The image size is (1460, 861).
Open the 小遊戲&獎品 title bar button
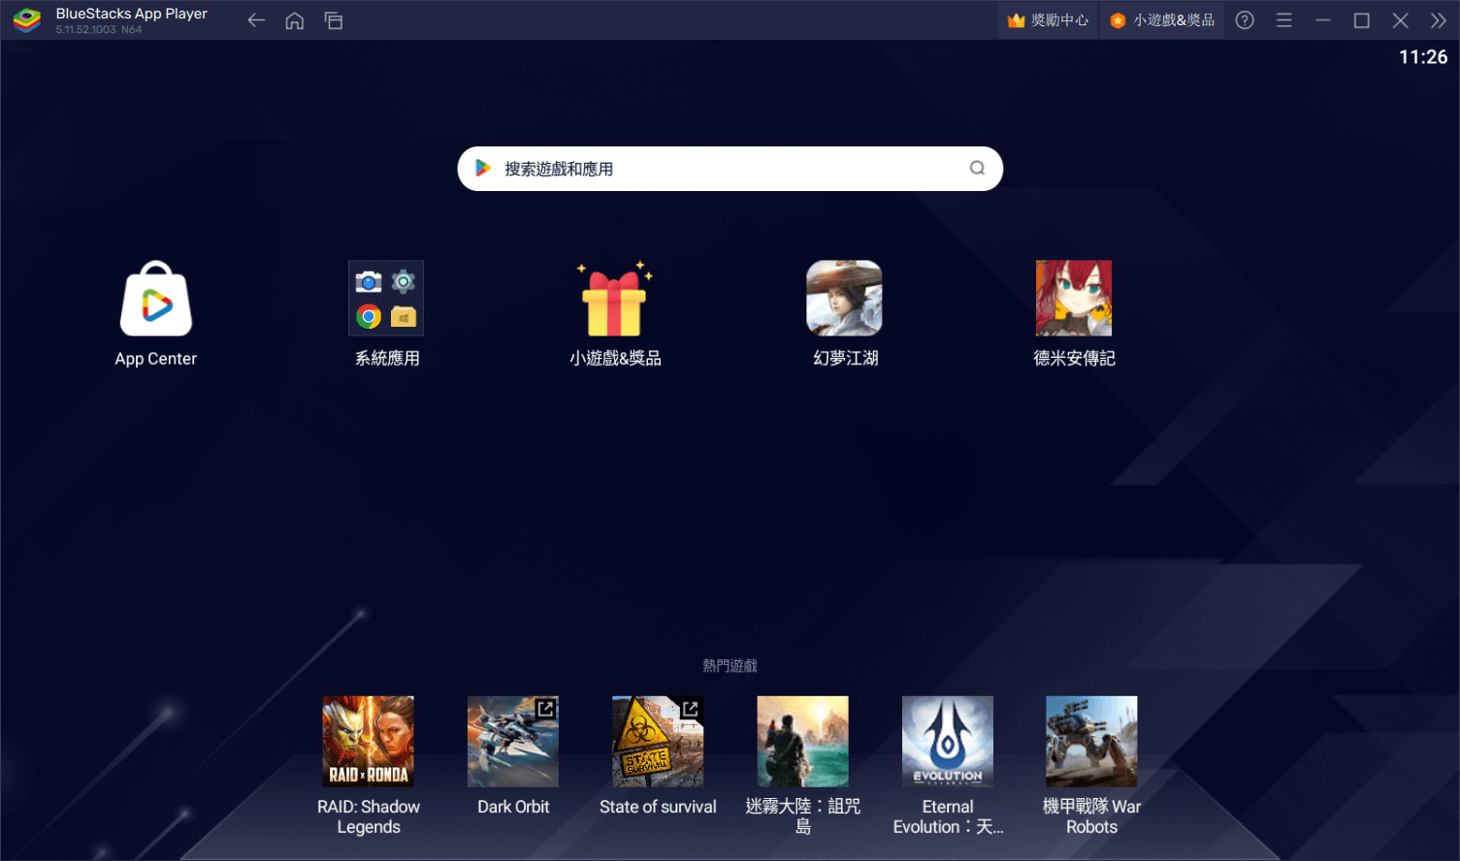click(1162, 20)
